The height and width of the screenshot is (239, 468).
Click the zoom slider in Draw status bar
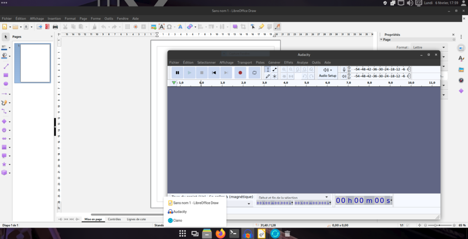[x=440, y=225]
